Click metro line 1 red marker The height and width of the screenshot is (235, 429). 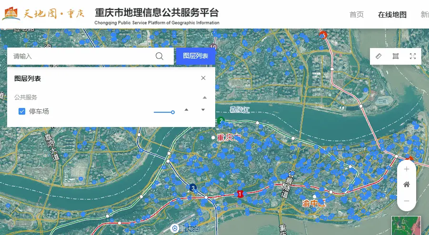click(x=240, y=194)
